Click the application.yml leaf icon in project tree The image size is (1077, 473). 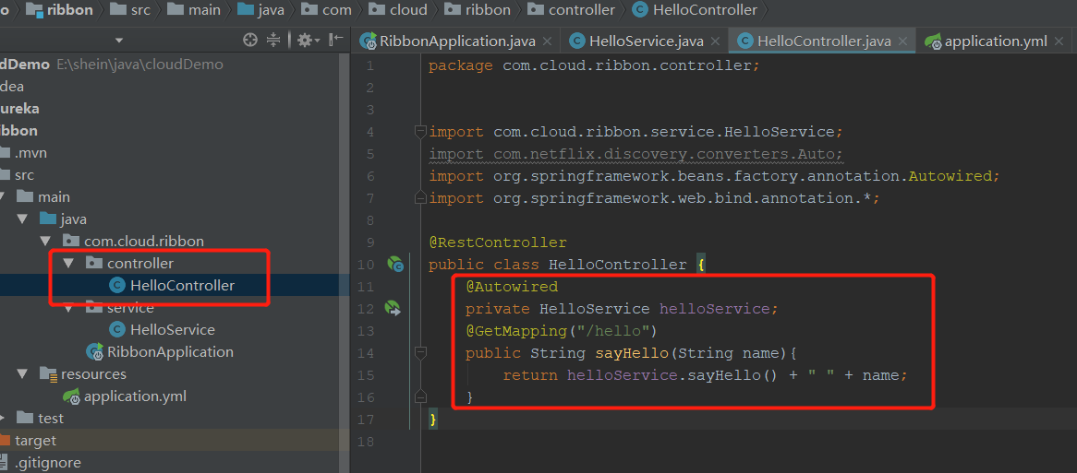pyautogui.click(x=71, y=396)
